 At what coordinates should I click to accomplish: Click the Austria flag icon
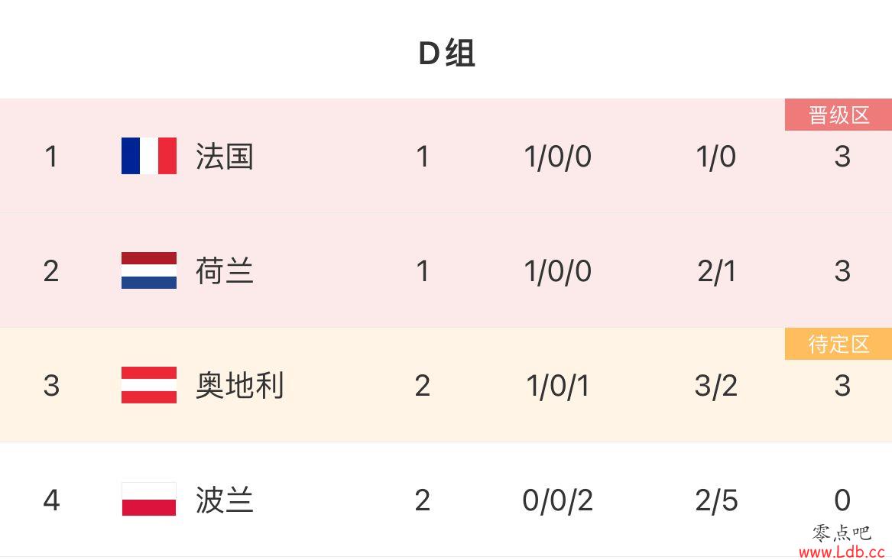[x=149, y=385]
